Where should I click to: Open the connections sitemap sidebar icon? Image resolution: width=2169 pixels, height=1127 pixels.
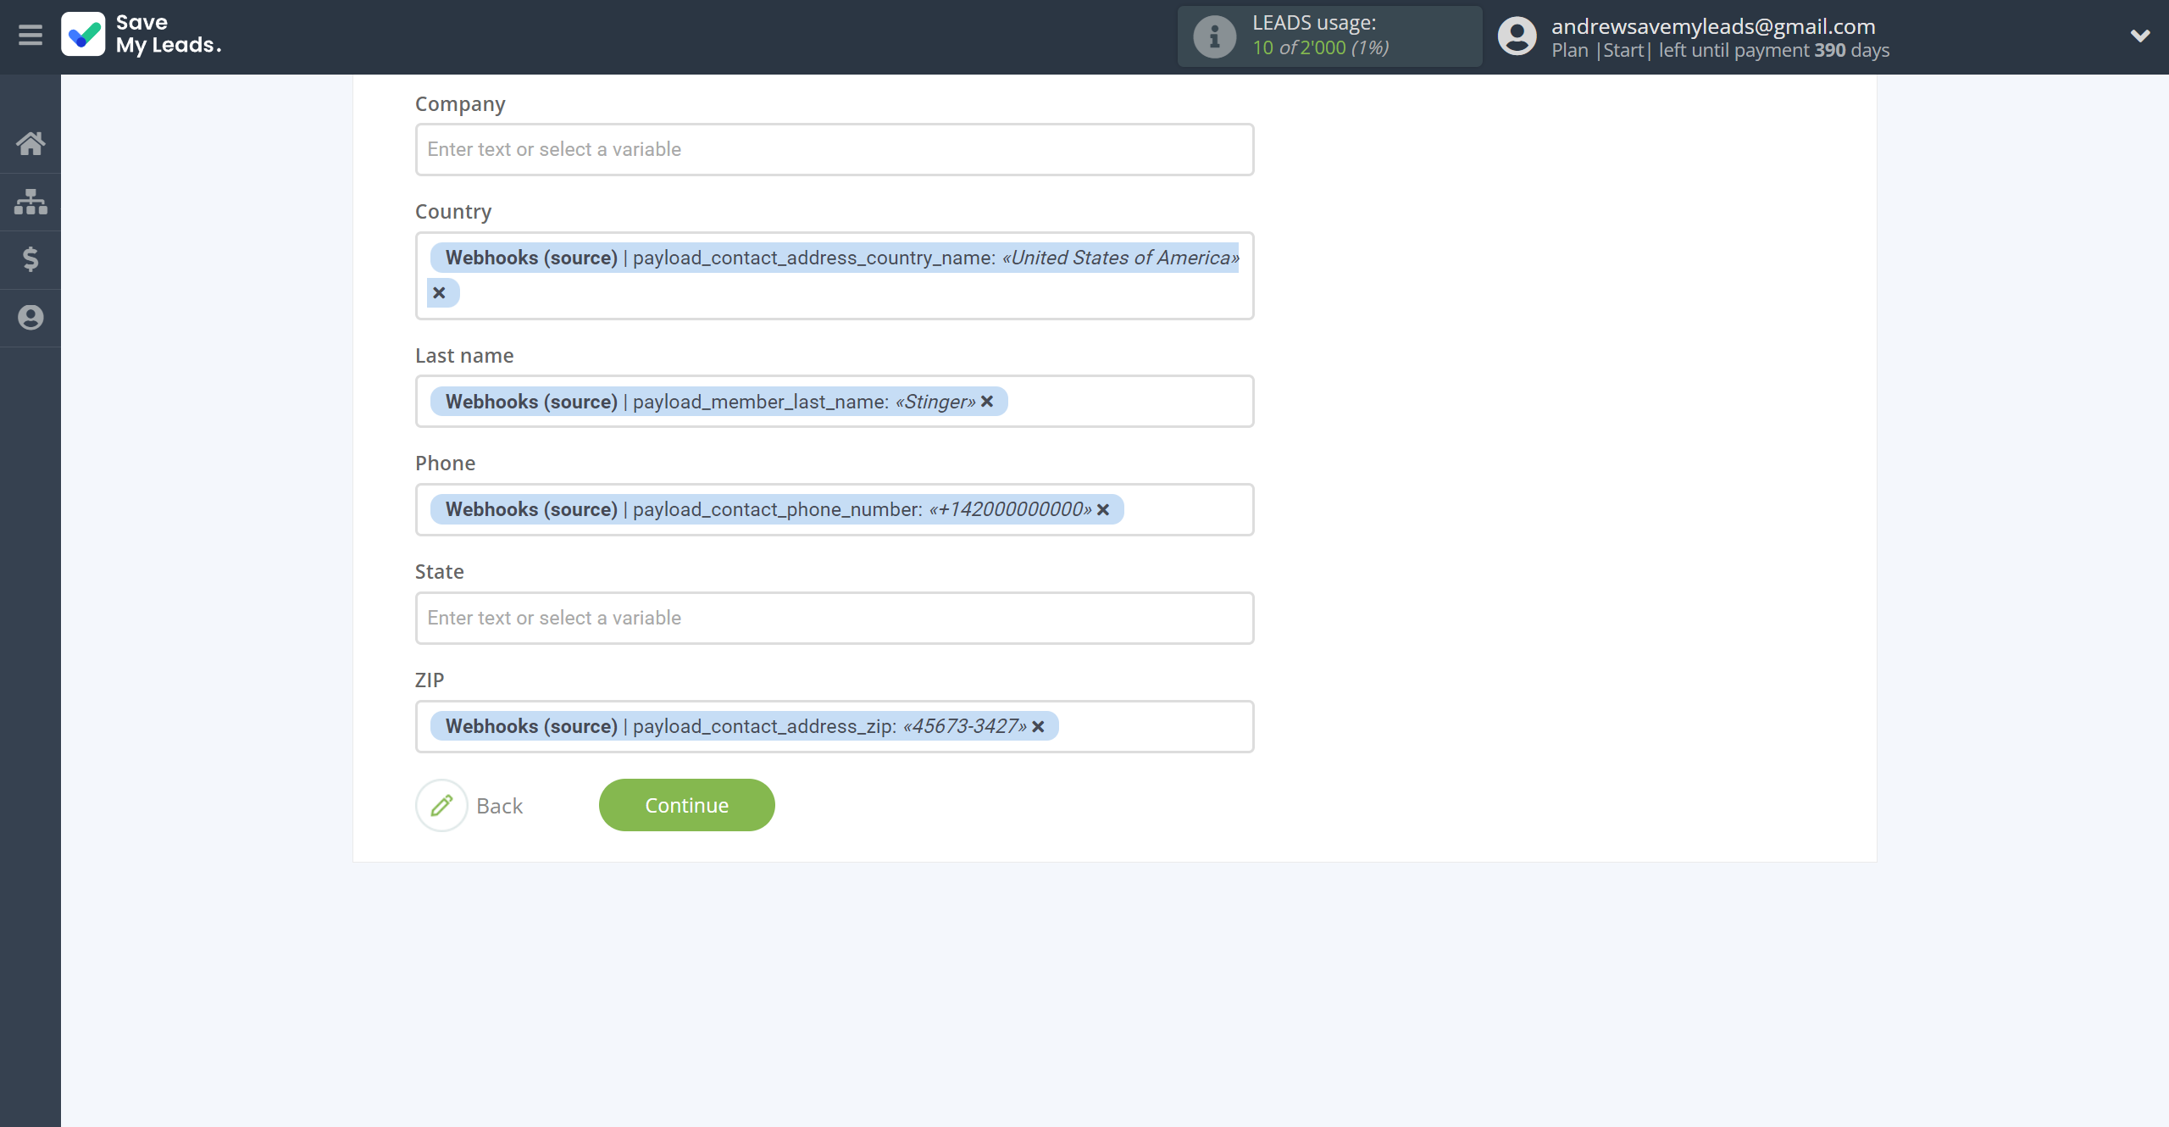pos(31,202)
